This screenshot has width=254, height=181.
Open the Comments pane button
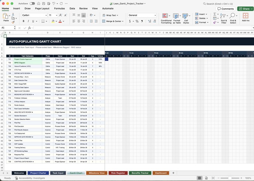point(226,9)
